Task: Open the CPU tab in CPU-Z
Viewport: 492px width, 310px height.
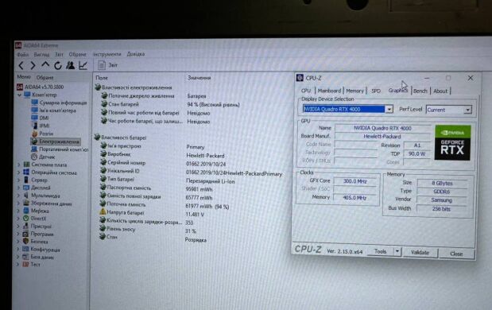Action: (306, 91)
